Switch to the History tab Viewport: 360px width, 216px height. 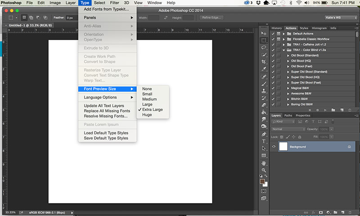point(277,28)
